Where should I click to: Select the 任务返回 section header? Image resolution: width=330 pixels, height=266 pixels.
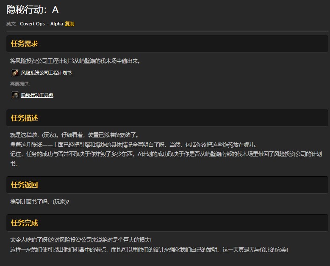click(x=25, y=185)
